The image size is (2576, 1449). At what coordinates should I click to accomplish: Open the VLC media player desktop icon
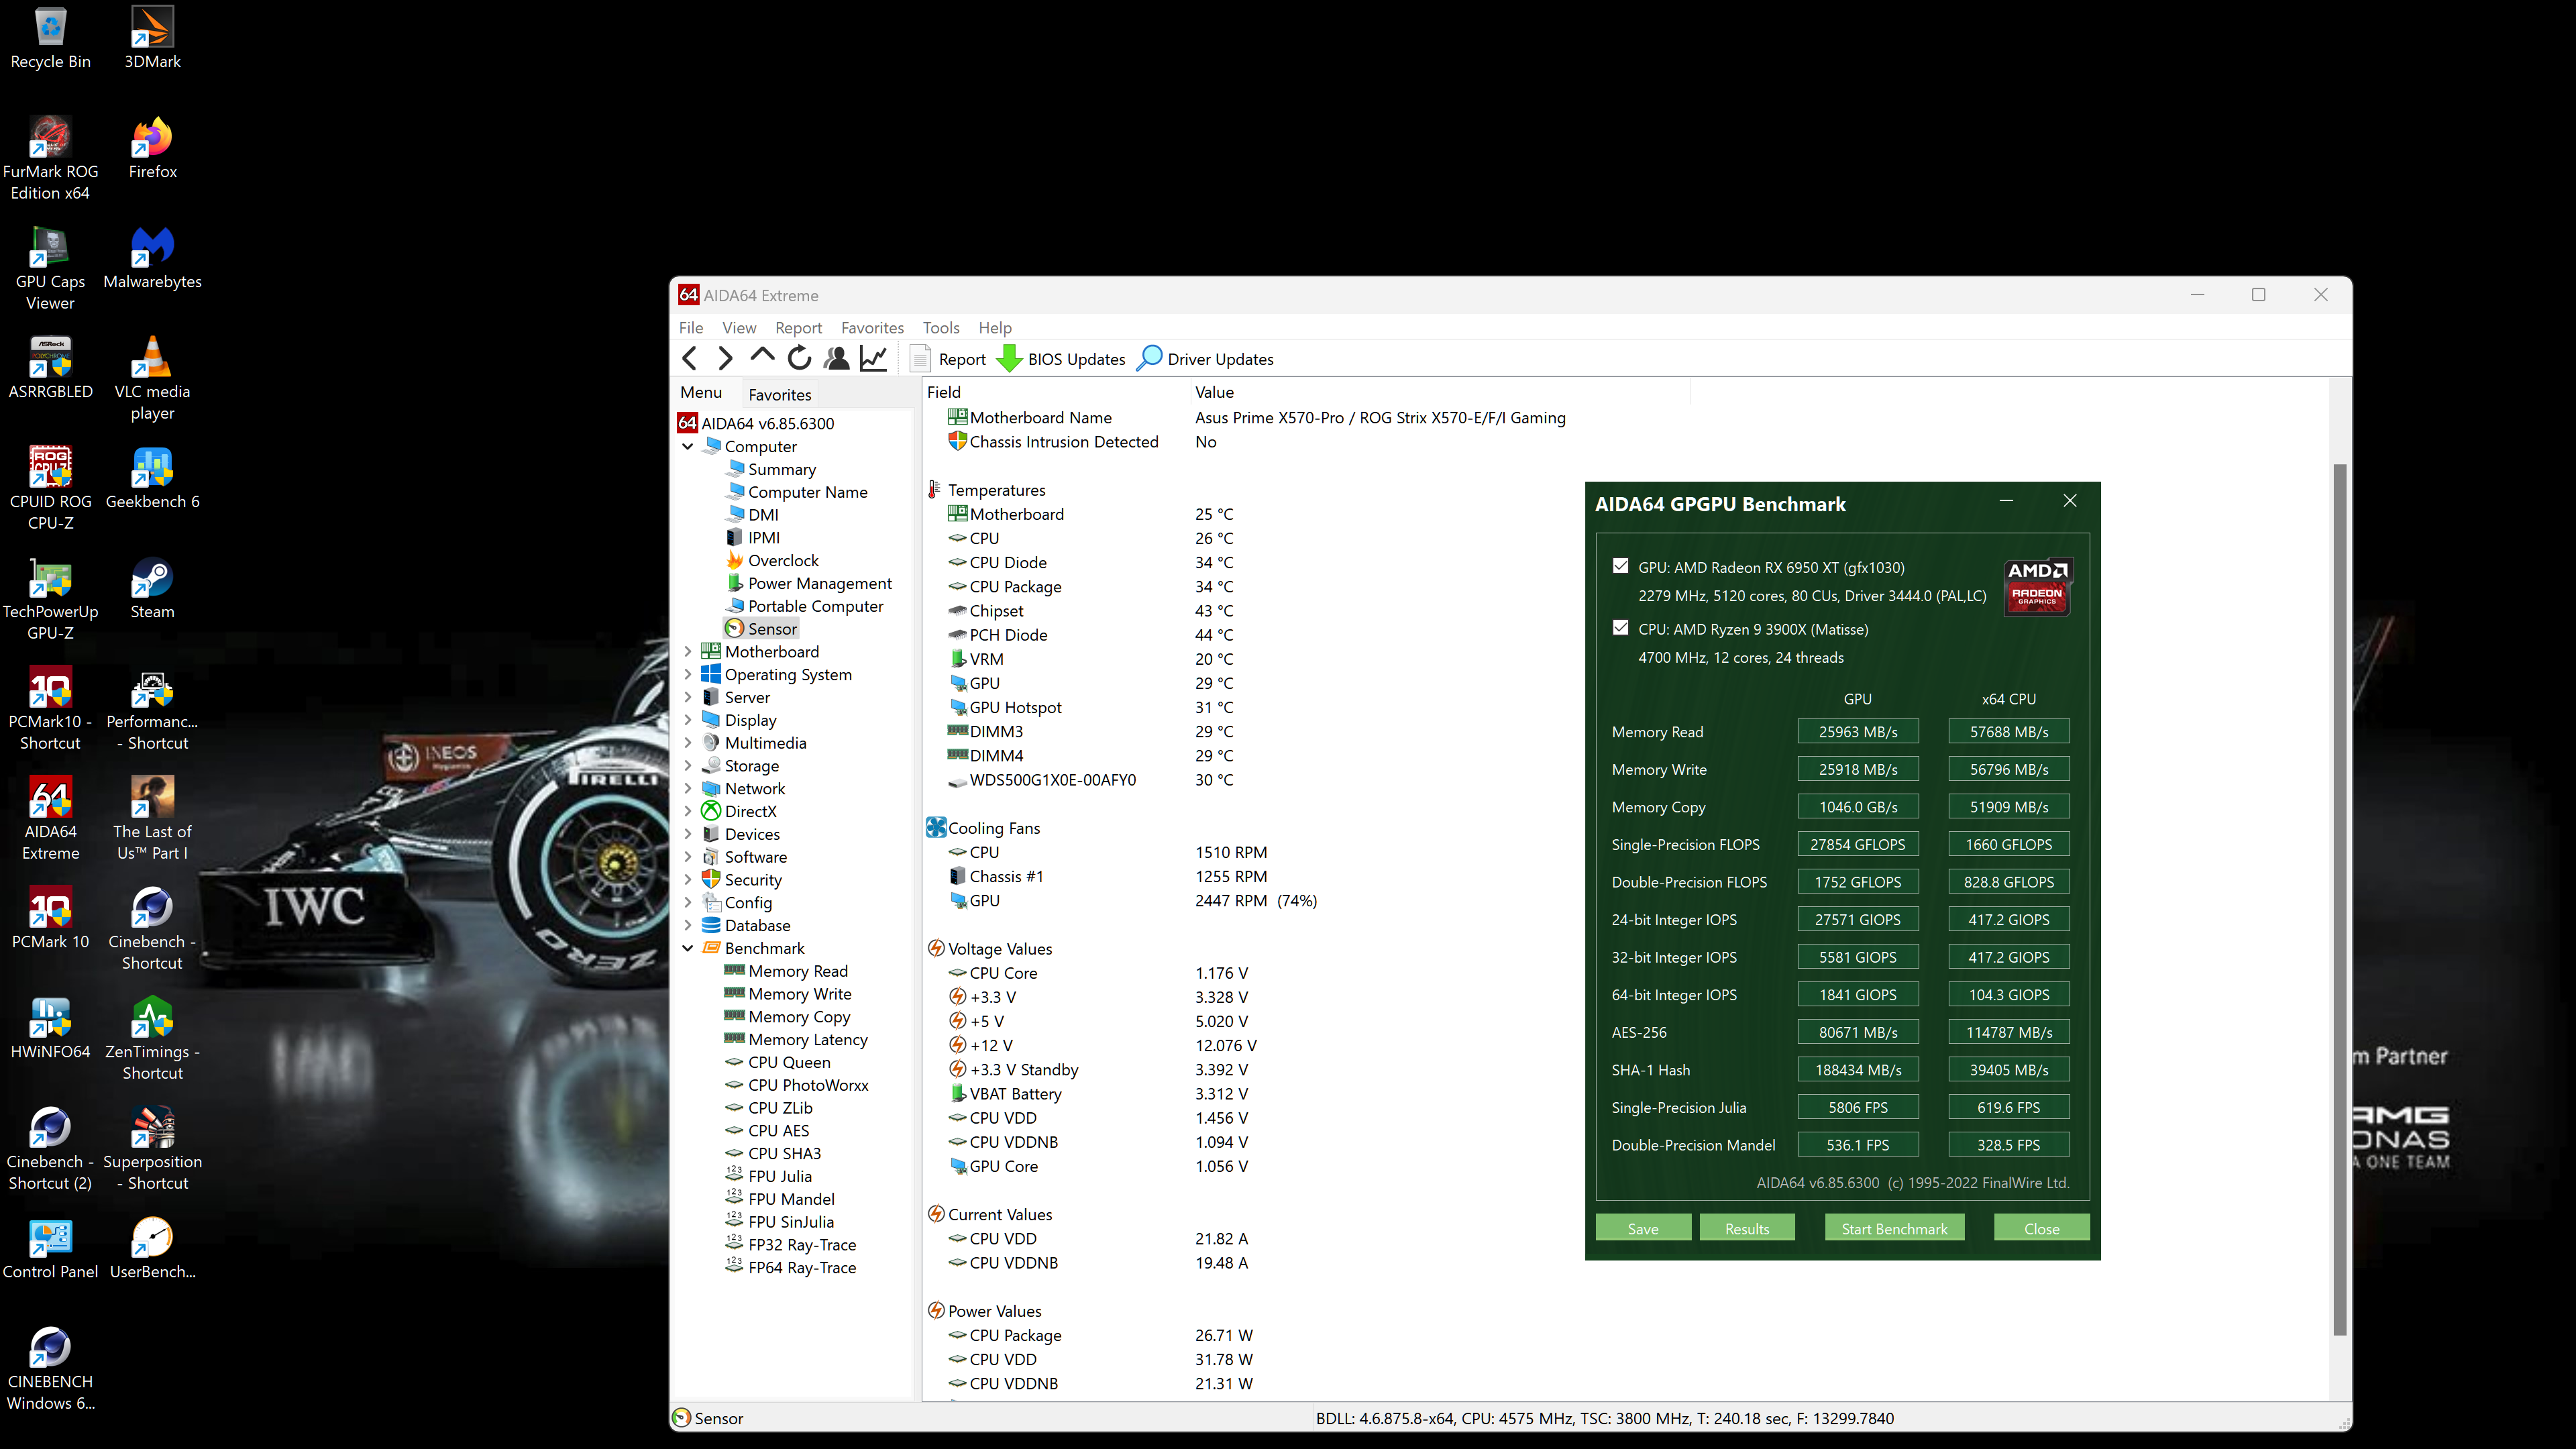[x=152, y=380]
